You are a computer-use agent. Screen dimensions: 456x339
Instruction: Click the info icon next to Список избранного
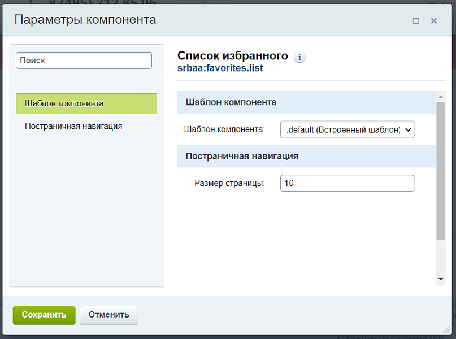pos(300,57)
